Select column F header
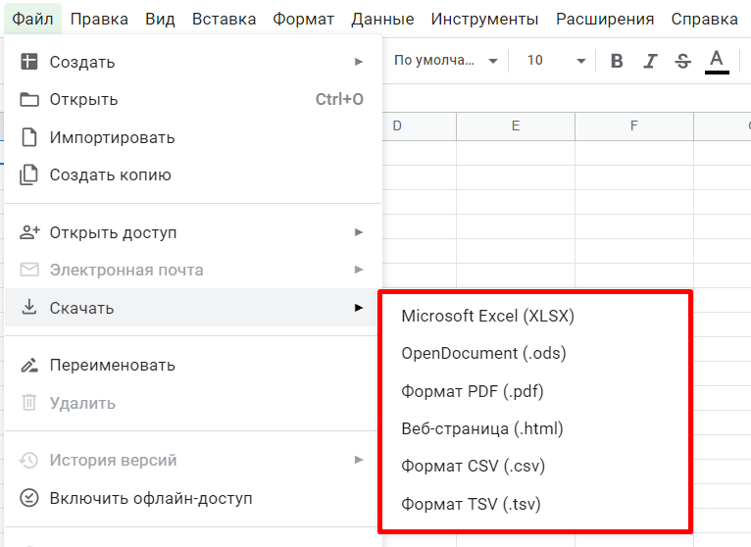Viewport: 751px width, 547px height. 634,126
